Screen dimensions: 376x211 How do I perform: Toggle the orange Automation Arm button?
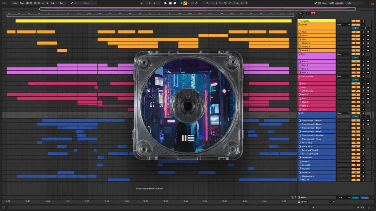185,3
